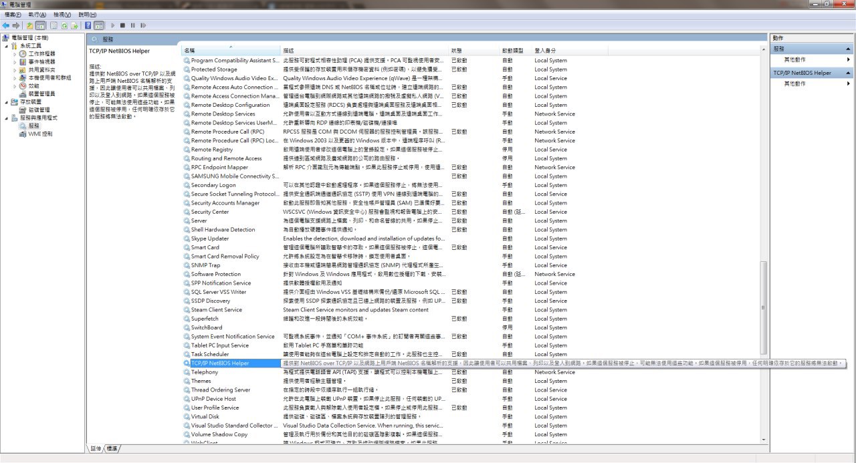This screenshot has width=856, height=463.
Task: Collapse the 系統工具 tree node
Action: pos(7,45)
